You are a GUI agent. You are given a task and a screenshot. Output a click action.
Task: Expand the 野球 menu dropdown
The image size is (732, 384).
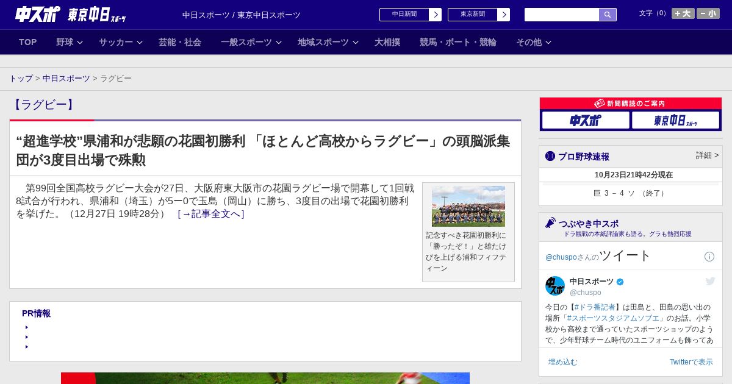(x=70, y=42)
